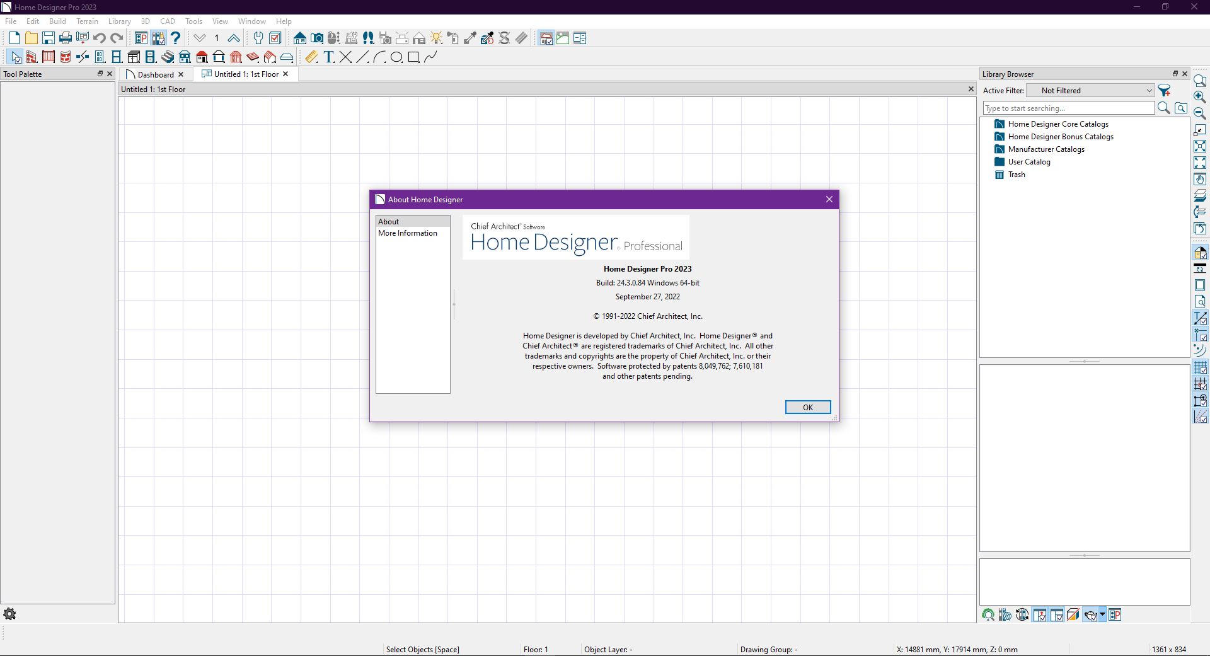Undock the Tool Palette panel
Screen dimensions: 1210x656
tap(100, 74)
